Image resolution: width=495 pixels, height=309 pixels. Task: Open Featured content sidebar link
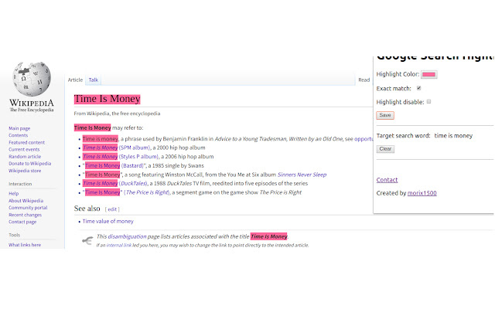[x=26, y=142]
